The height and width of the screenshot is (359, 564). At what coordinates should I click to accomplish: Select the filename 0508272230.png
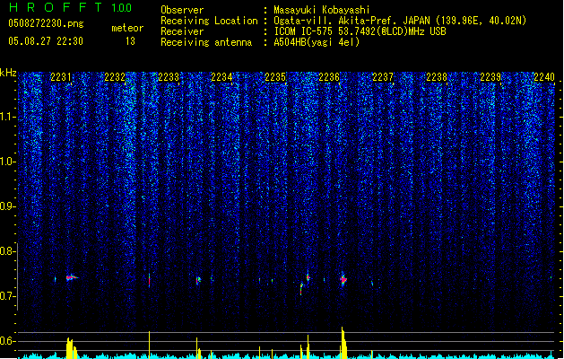pos(46,23)
